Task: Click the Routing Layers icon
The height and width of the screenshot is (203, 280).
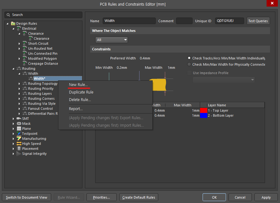Action: pyautogui.click(x=25, y=94)
